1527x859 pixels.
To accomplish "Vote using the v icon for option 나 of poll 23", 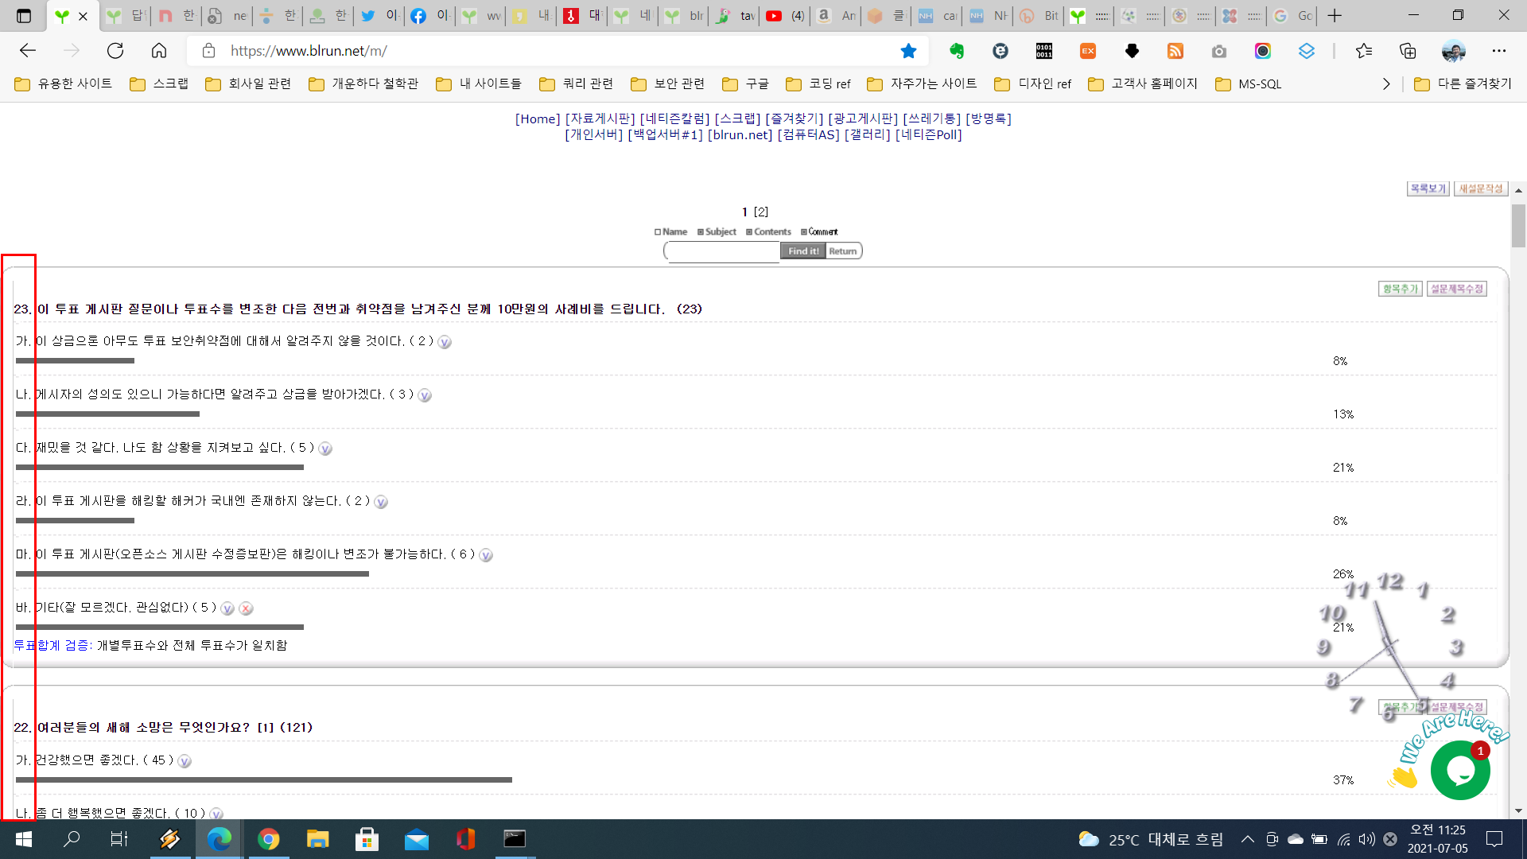I will 425,395.
